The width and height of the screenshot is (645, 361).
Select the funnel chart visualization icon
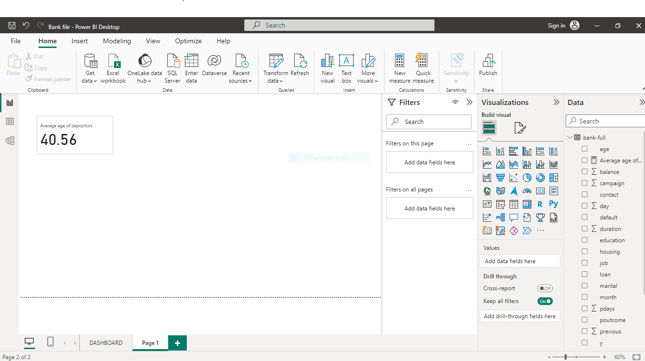click(x=500, y=177)
